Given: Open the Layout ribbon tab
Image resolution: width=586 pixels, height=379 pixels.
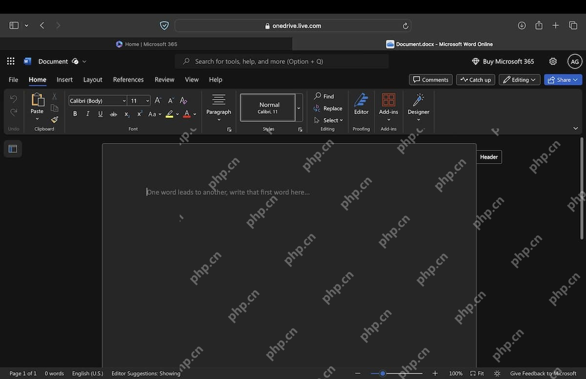Looking at the screenshot, I should point(93,80).
